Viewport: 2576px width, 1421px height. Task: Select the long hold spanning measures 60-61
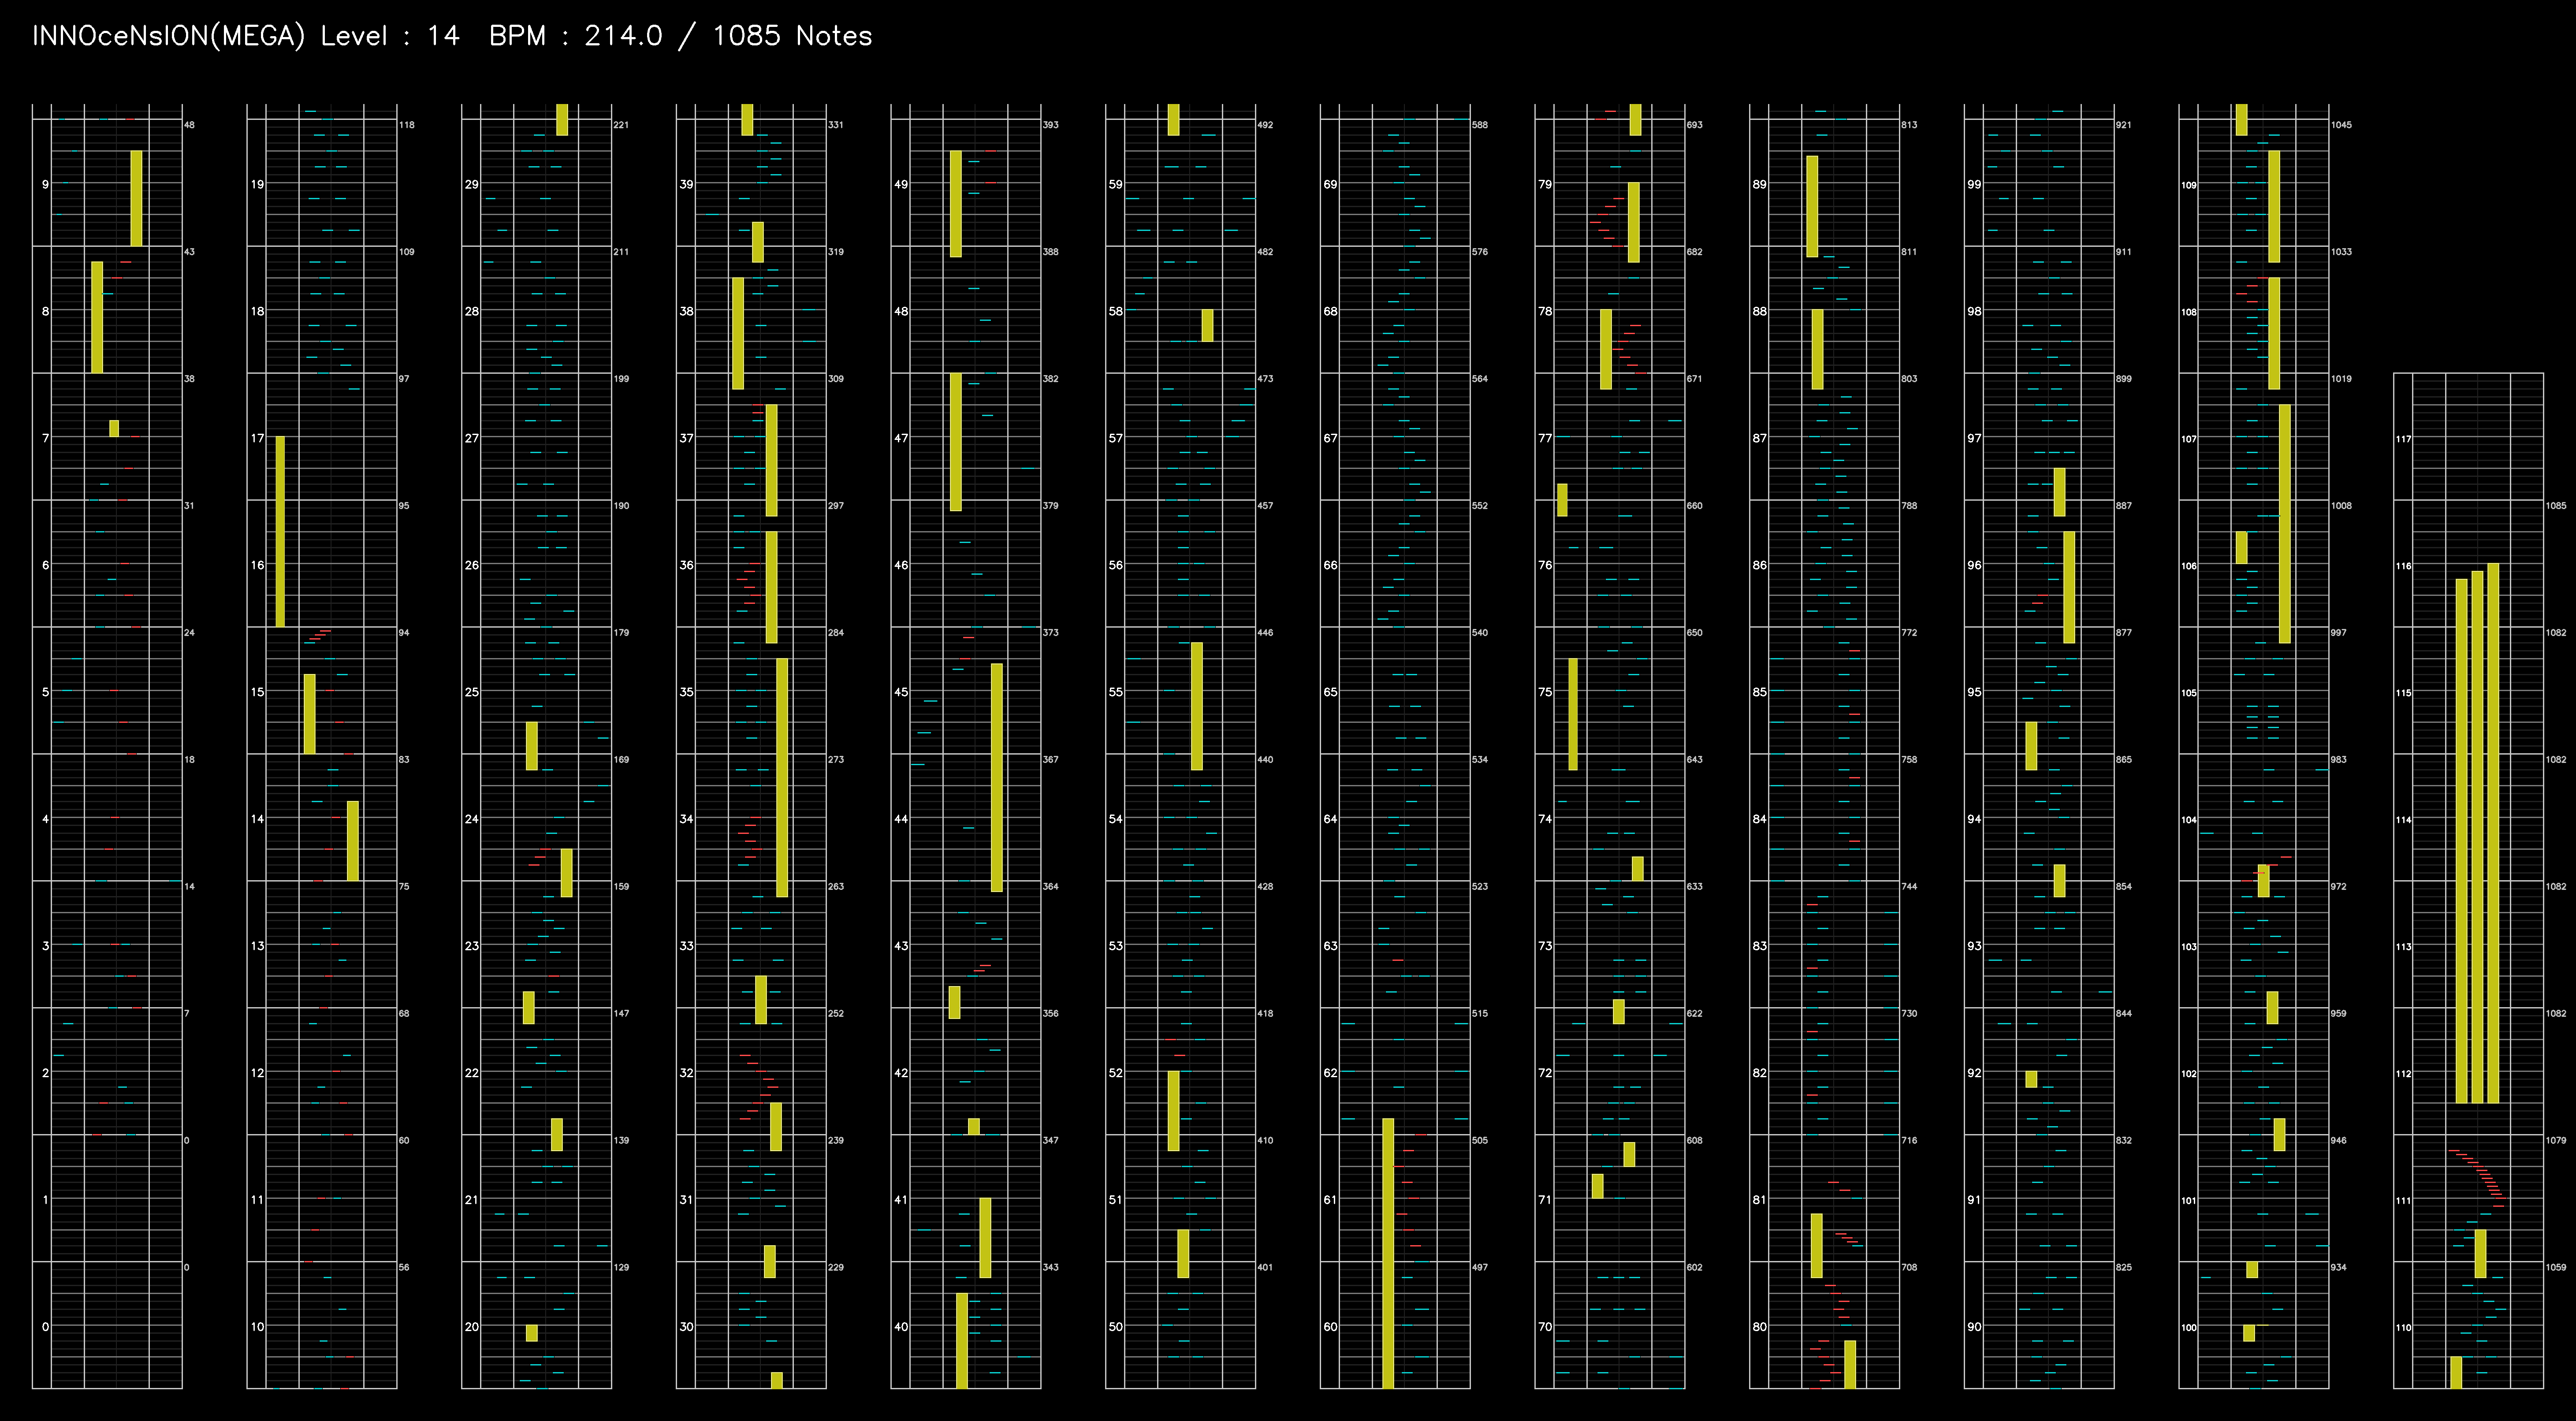pos(1388,1253)
